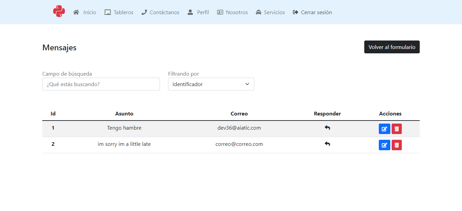
Task: Click the Acciones column header
Action: click(x=390, y=114)
